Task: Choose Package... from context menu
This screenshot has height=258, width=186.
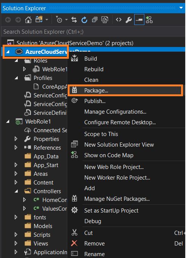Action: click(125, 90)
